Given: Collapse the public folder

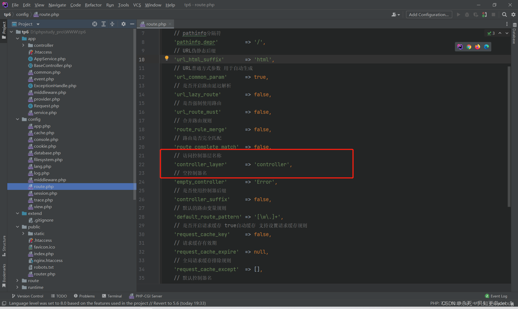Looking at the screenshot, I should [x=18, y=227].
